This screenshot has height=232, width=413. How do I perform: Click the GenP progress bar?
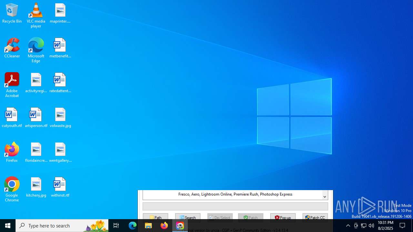[235, 206]
